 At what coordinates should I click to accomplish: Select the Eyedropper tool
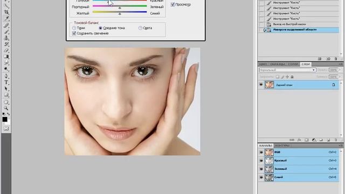point(6,19)
